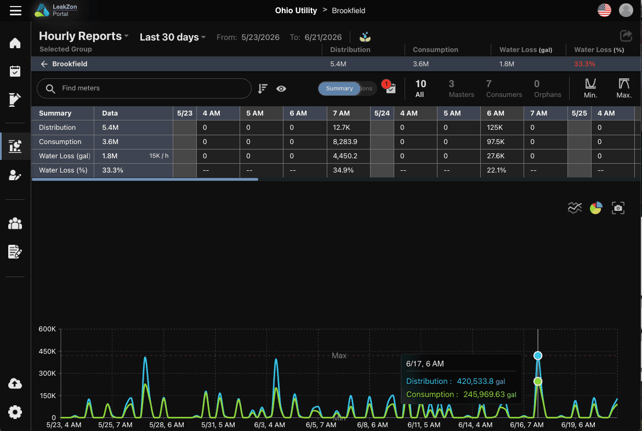Go back using Brookfield arrow
This screenshot has width=642, height=431.
(x=44, y=64)
